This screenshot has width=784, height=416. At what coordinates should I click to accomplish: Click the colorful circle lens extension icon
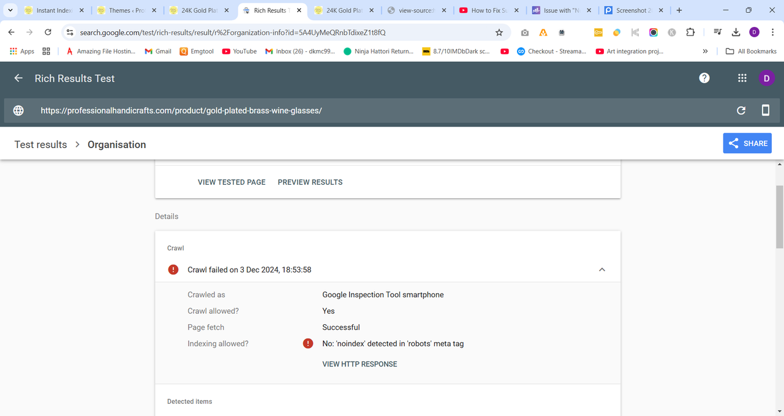pos(654,32)
